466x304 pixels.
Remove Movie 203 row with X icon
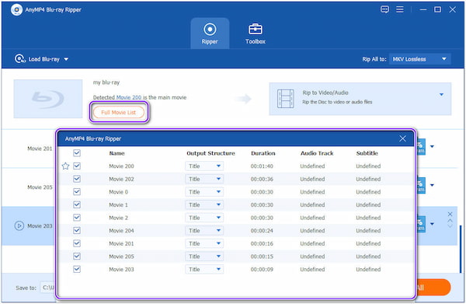450,214
